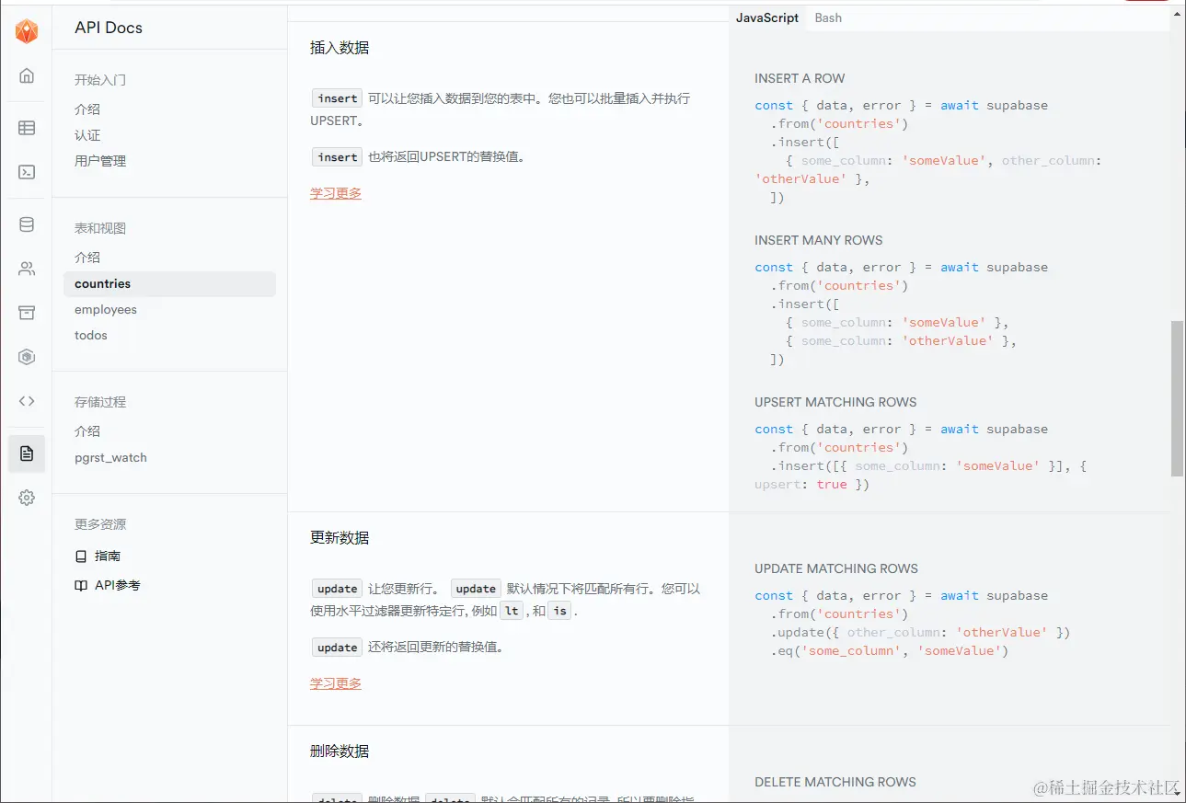Image resolution: width=1186 pixels, height=803 pixels.
Task: Click the 学习更多 link under 插入数据
Action: click(x=336, y=194)
